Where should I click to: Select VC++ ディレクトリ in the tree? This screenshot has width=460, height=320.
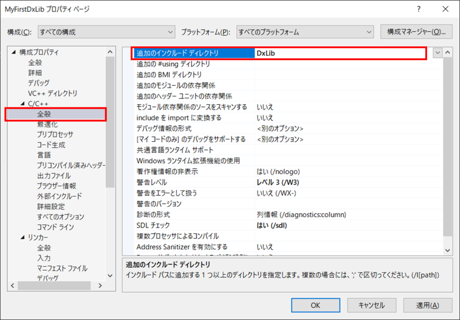(52, 93)
